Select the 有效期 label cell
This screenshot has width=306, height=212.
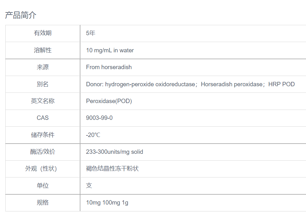(43, 33)
